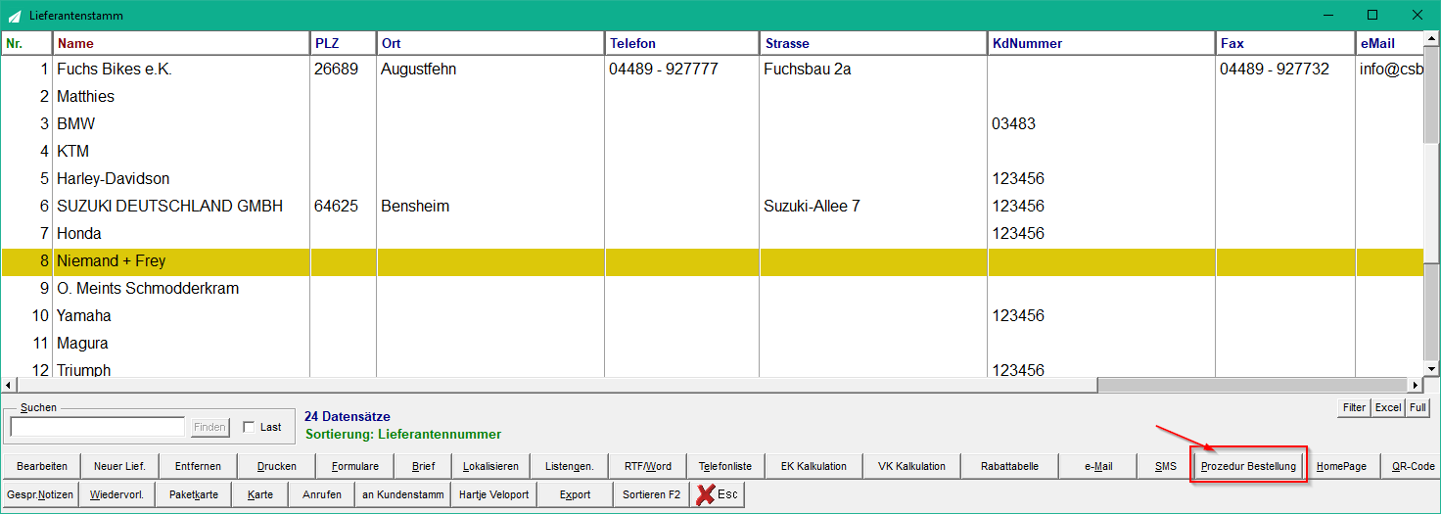Close the window with the red X Esc button
The width and height of the screenshot is (1441, 514).
point(718,494)
